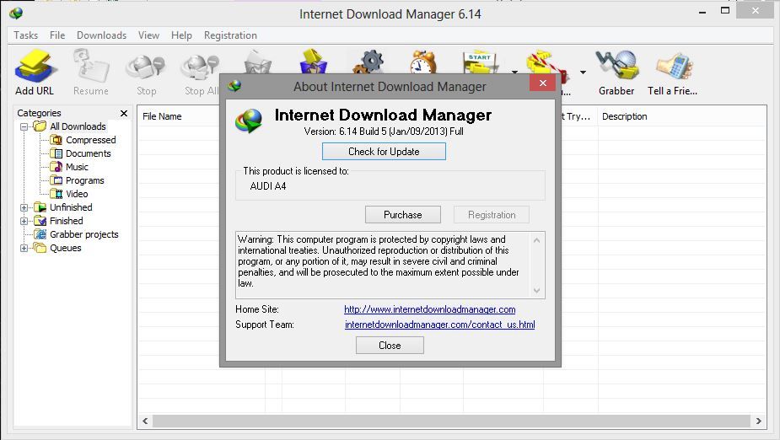Click the horizontal scrollbar left arrow

pyautogui.click(x=145, y=421)
